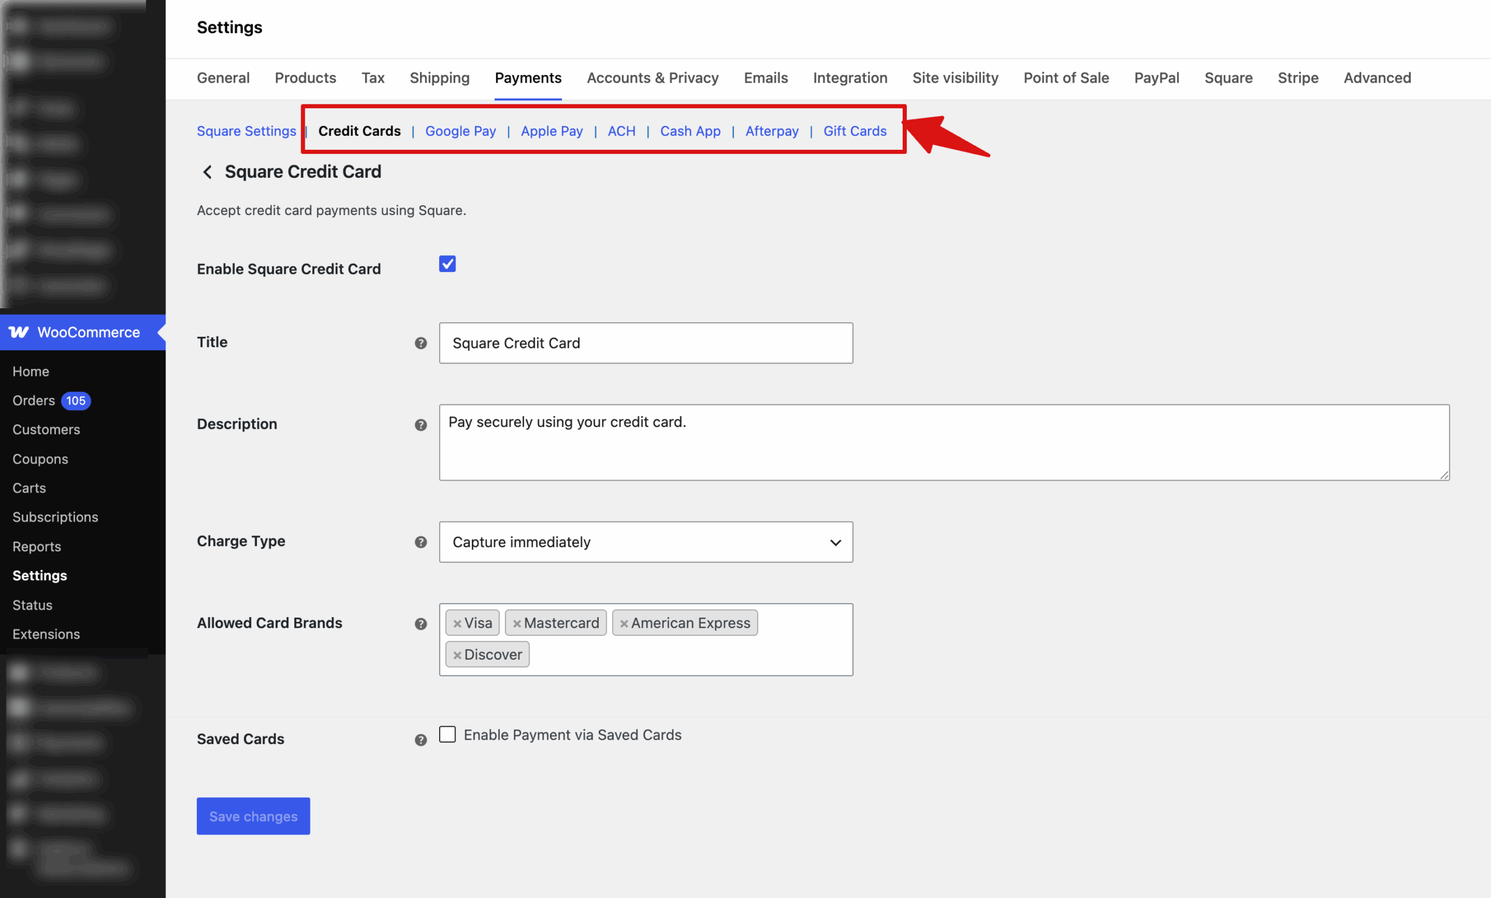Remove the Discover card brand tag
1491x898 pixels.
pyautogui.click(x=457, y=656)
